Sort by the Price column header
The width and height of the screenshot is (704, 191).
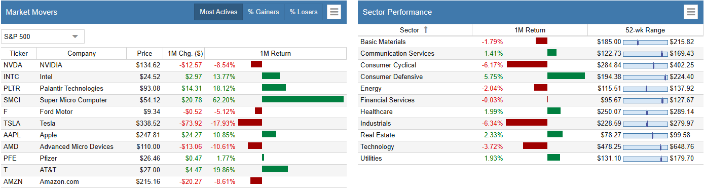point(144,53)
